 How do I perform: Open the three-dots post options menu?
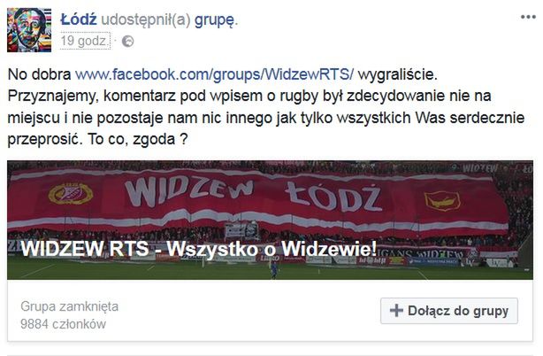click(528, 17)
